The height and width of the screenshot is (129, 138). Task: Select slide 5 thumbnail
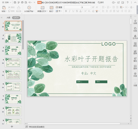(x=13, y=75)
